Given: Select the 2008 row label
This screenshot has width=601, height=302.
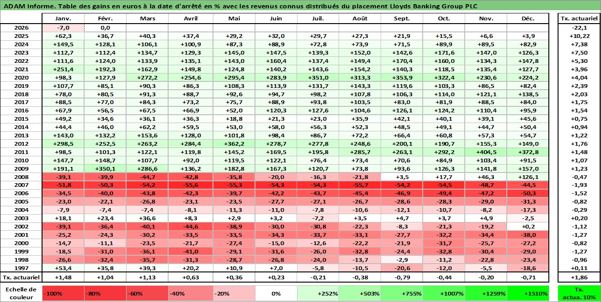Looking at the screenshot, I should coord(21,177).
